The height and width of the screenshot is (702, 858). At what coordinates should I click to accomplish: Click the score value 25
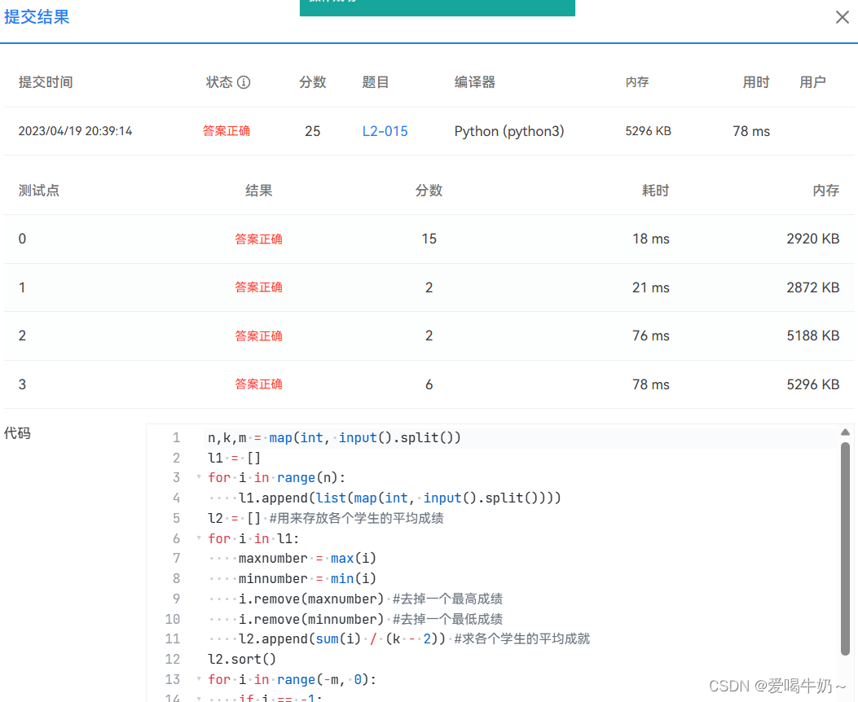313,131
